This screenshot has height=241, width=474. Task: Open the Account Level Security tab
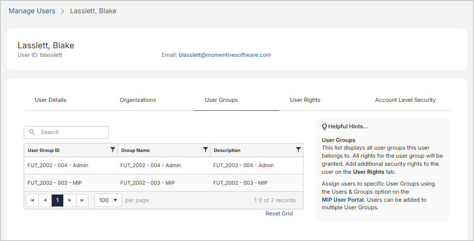tap(405, 100)
